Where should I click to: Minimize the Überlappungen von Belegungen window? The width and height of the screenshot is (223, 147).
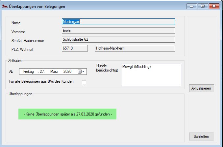point(192,6)
